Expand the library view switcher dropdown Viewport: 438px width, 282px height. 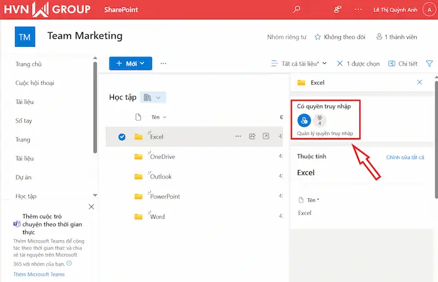click(153, 98)
